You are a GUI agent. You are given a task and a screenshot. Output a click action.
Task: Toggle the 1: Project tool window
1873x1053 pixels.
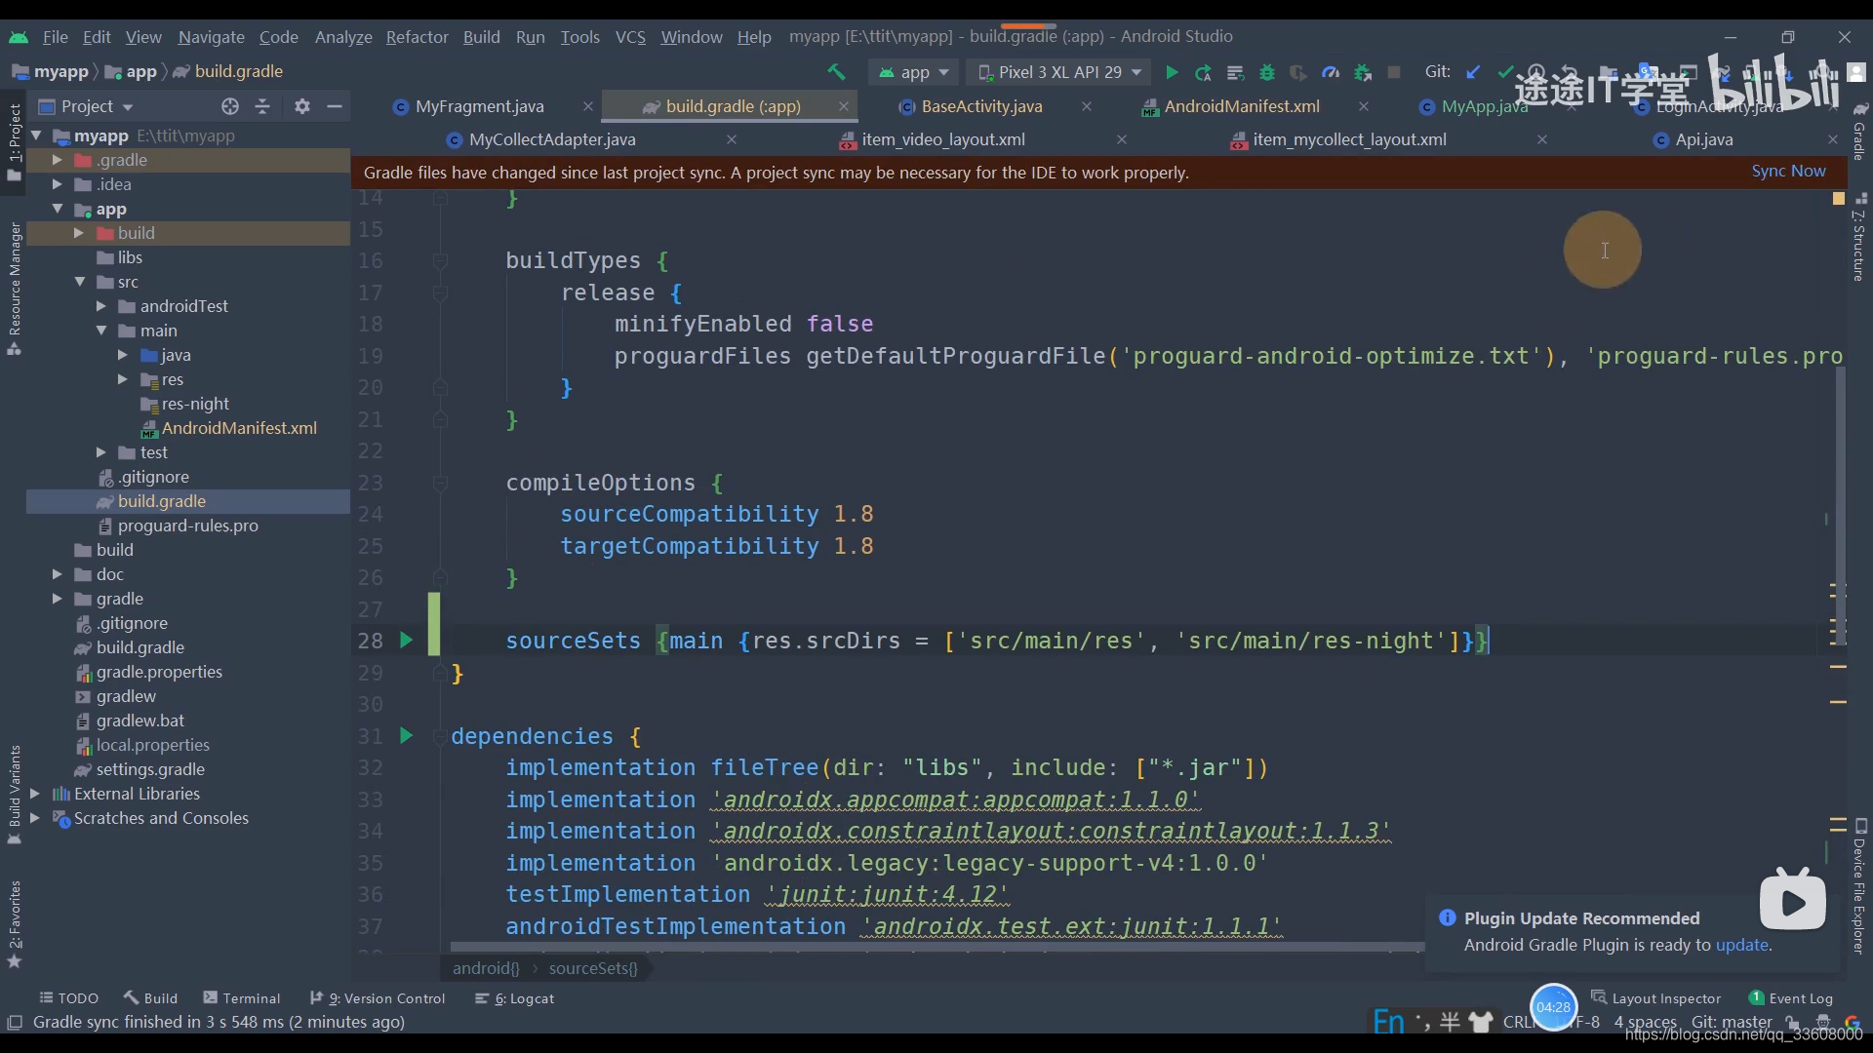coord(14,141)
